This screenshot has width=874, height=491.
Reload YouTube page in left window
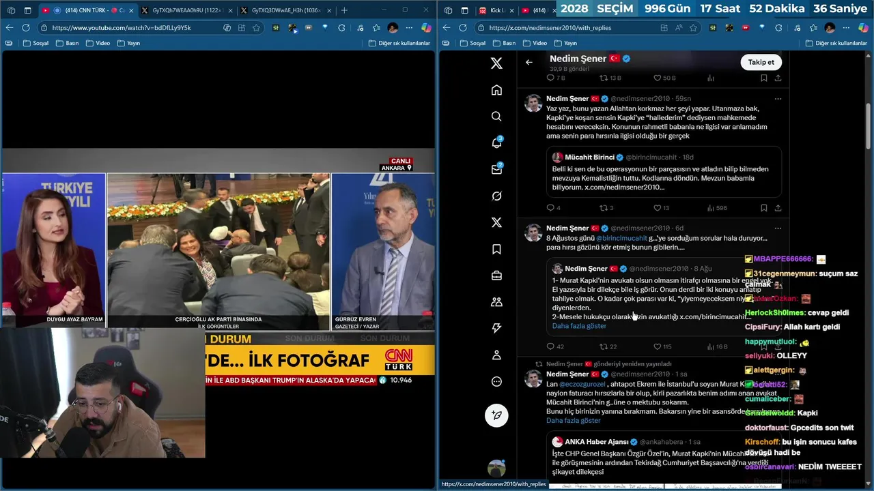pos(26,28)
